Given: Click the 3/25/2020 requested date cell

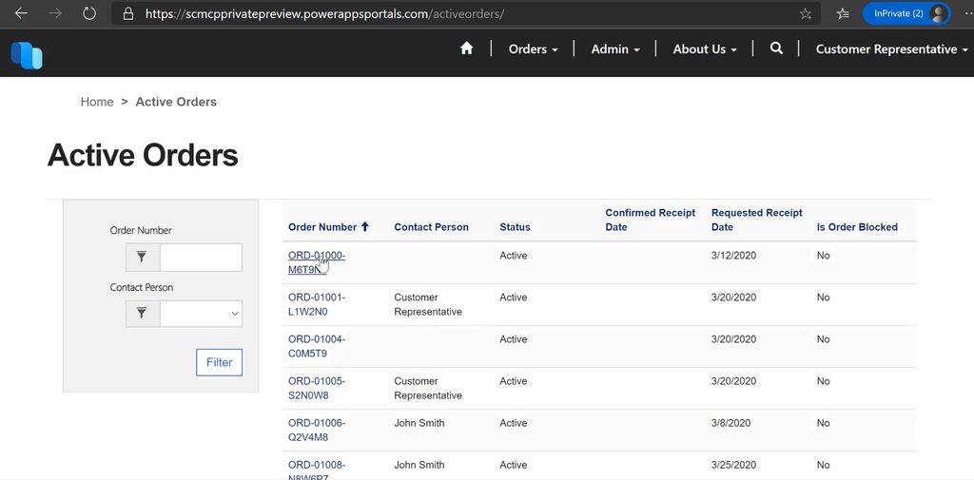Looking at the screenshot, I should tap(733, 465).
